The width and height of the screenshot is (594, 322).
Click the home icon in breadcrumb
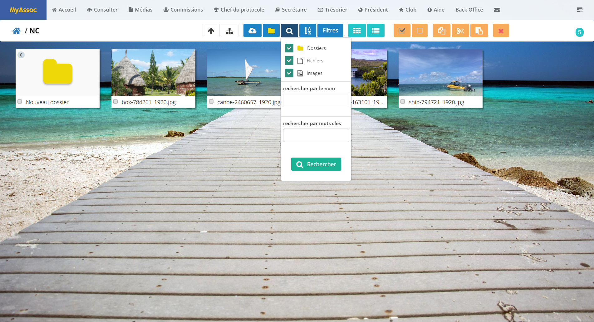click(17, 31)
